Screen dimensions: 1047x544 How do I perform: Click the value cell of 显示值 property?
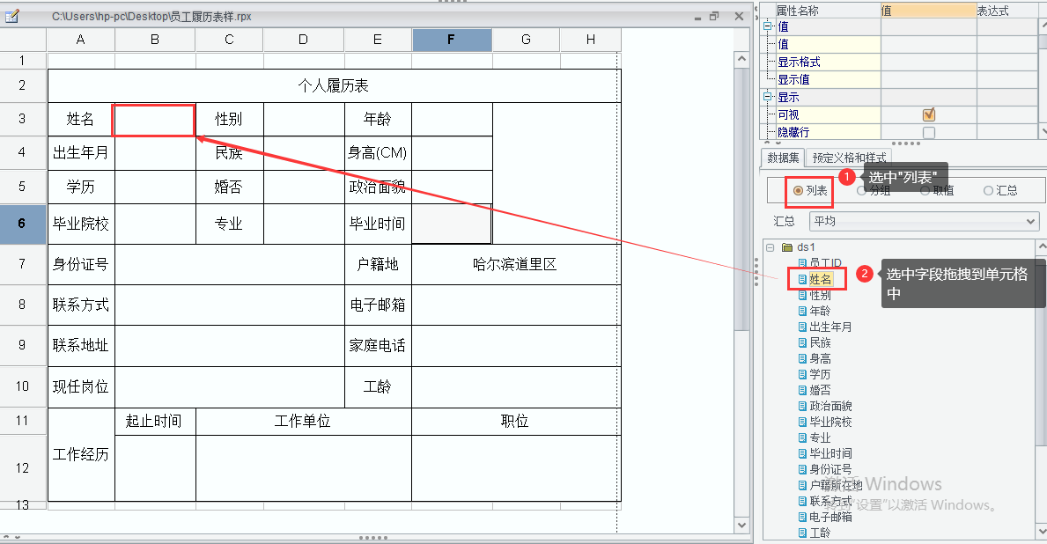(929, 79)
